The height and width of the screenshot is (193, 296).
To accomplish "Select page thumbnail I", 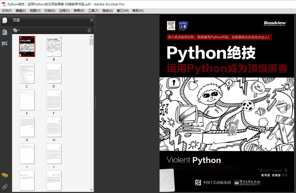I will pos(27,154).
